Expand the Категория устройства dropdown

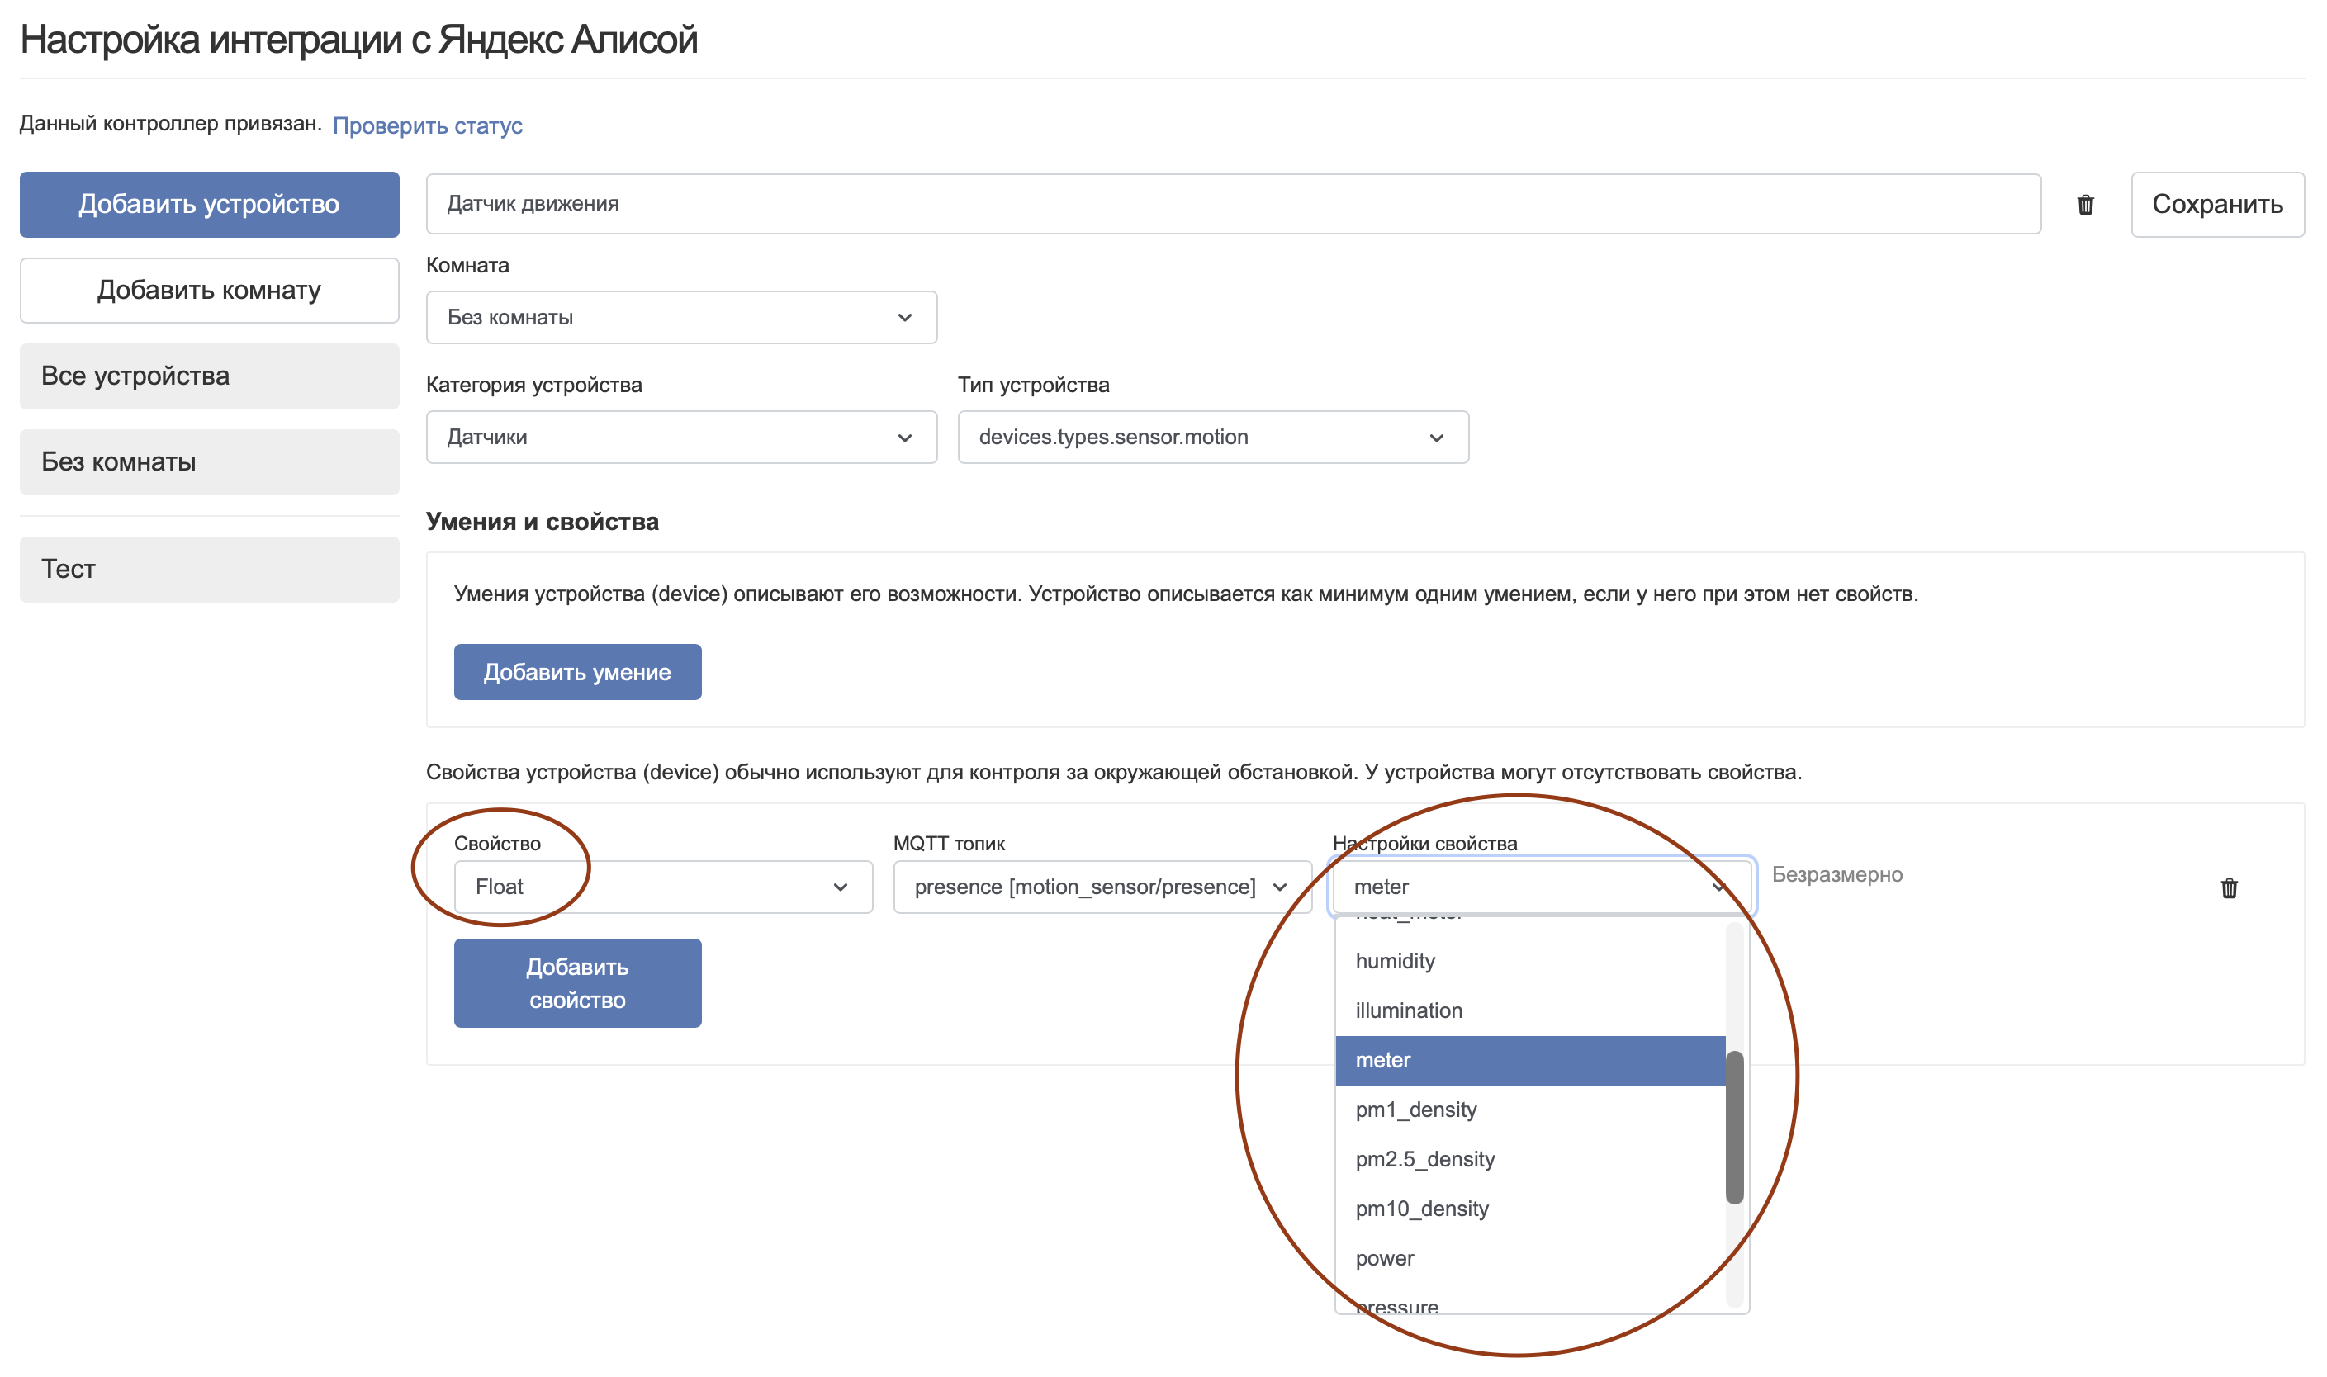pyautogui.click(x=680, y=437)
